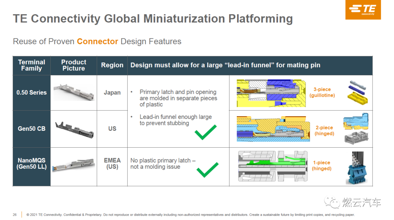Click the exploded 3-piece connector image
The width and height of the screenshot is (394, 220).
click(358, 92)
